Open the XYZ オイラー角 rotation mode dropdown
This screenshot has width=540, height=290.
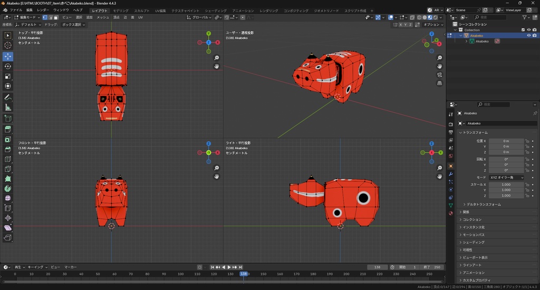click(506, 178)
